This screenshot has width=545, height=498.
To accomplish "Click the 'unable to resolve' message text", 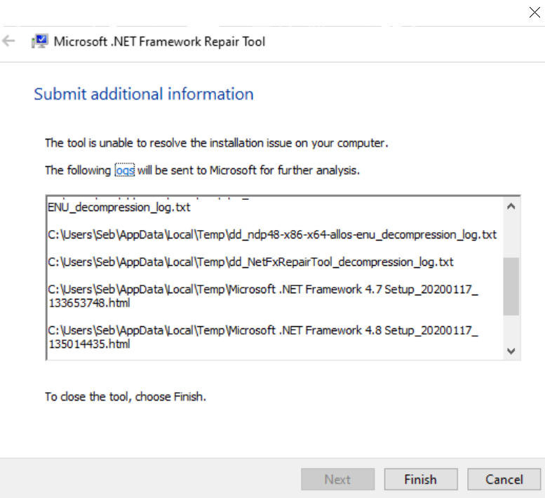I will coord(217,143).
